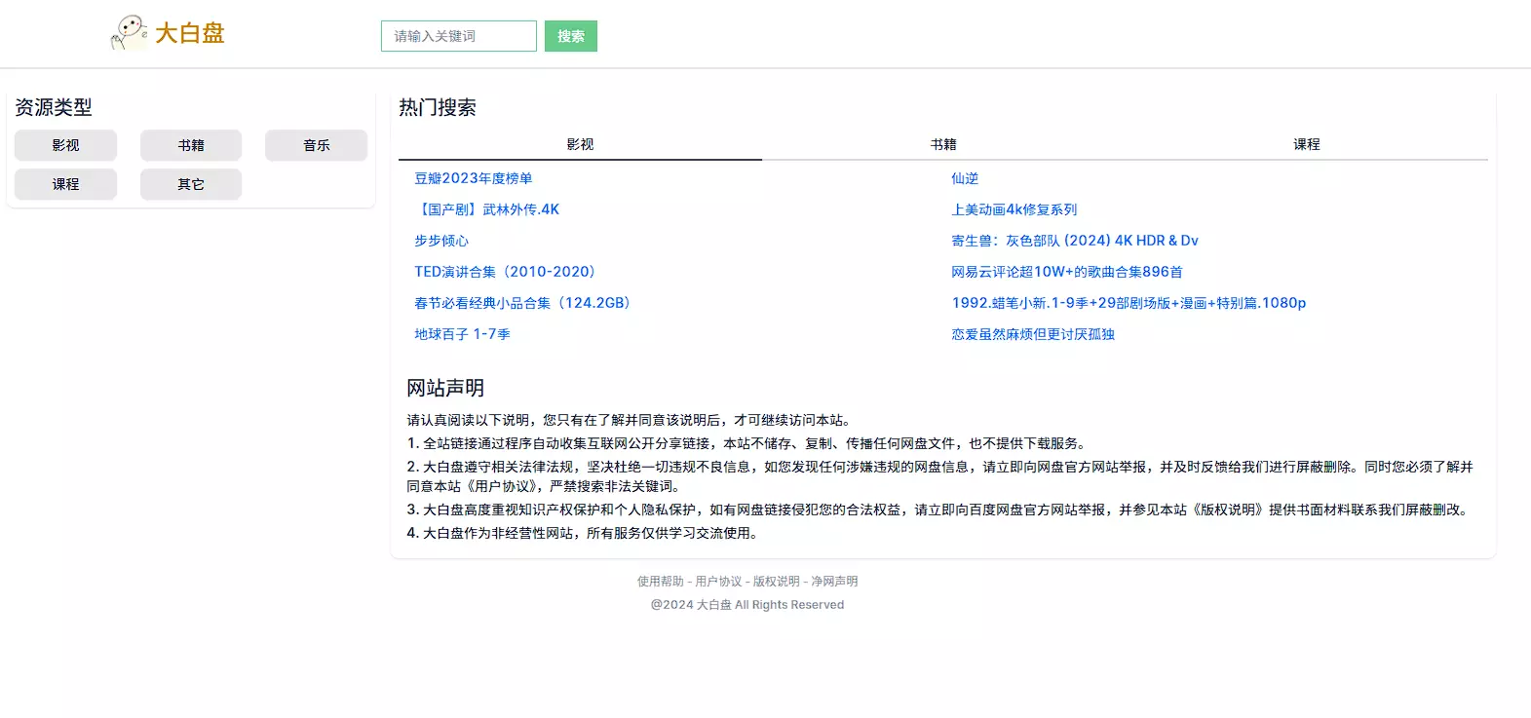Select the 影视 resource type button
This screenshot has width=1531, height=718.
coord(65,145)
